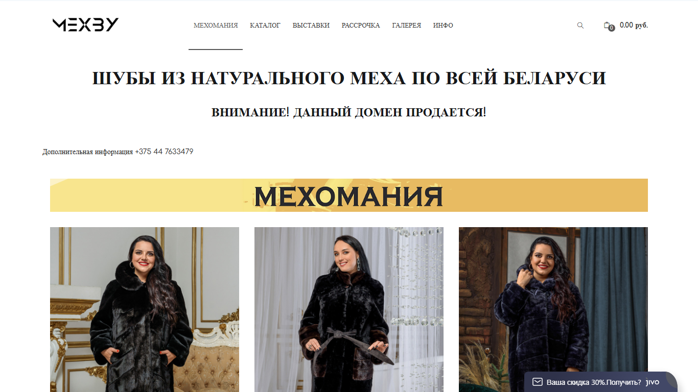This screenshot has height=392, width=698.
Task: Open the shopping bag cart icon
Action: [607, 24]
